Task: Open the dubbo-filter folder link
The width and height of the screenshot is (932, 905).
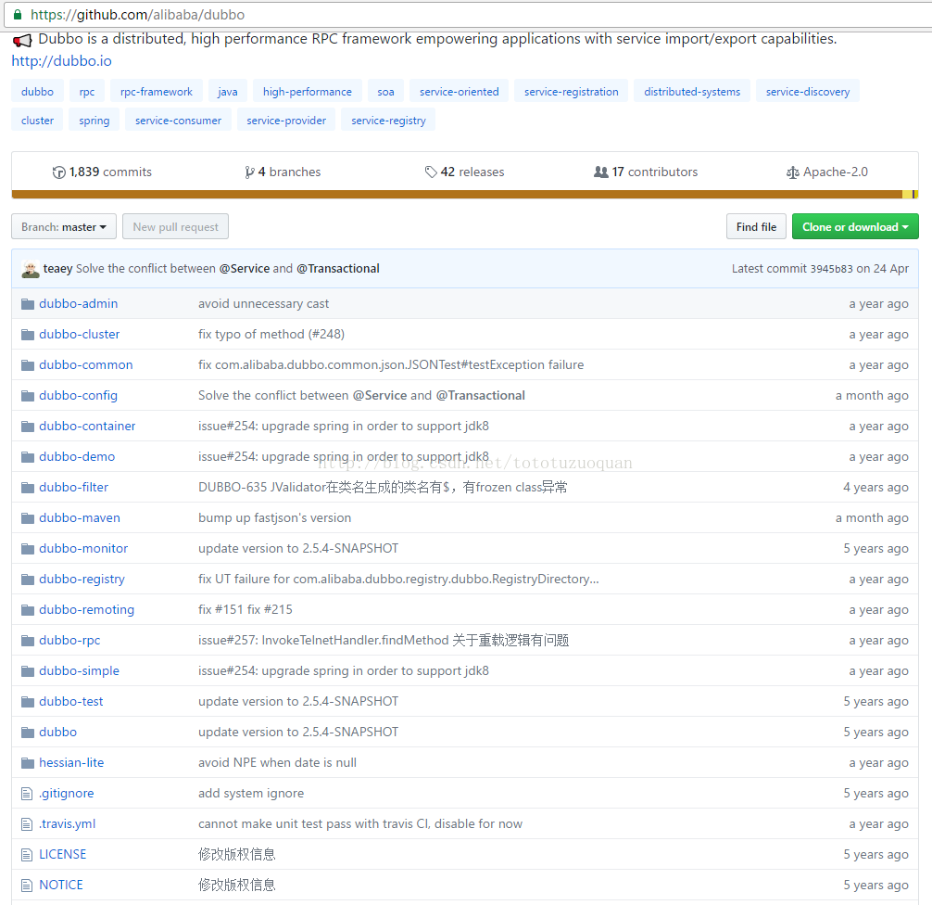Action: pos(74,488)
